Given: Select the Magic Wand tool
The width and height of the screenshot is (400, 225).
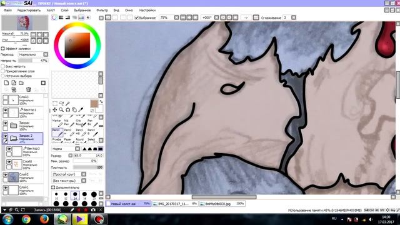Looking at the screenshot, I should [x=67, y=103].
